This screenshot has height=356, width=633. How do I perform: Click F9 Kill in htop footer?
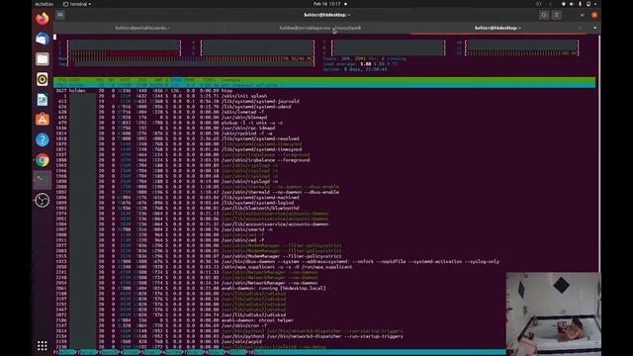point(236,352)
